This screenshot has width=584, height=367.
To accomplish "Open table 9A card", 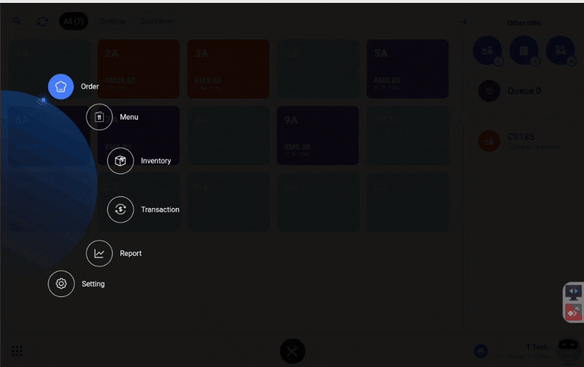I will pos(317,136).
